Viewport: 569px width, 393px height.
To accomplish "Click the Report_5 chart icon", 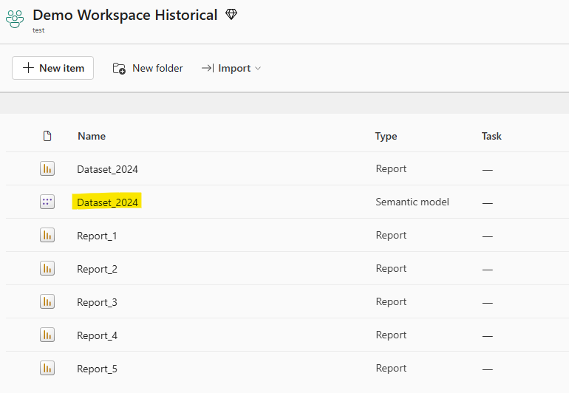I will pos(47,369).
